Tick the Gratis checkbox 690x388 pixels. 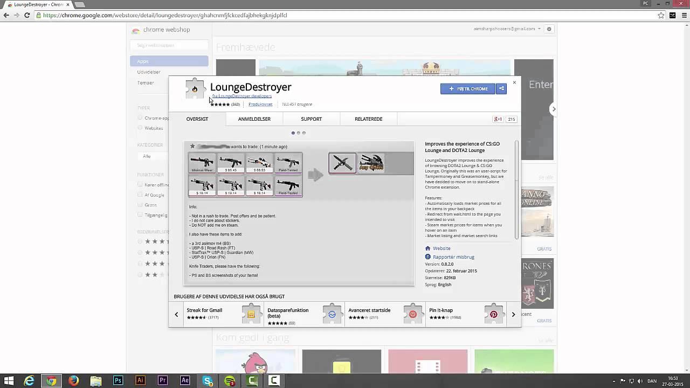tap(140, 205)
